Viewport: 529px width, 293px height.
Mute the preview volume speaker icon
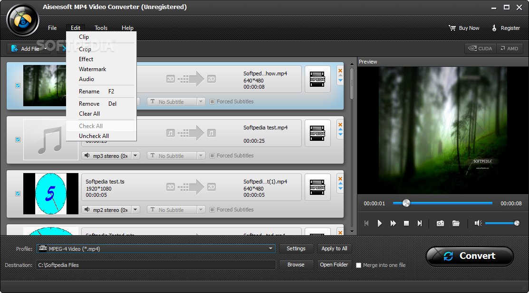(x=478, y=223)
